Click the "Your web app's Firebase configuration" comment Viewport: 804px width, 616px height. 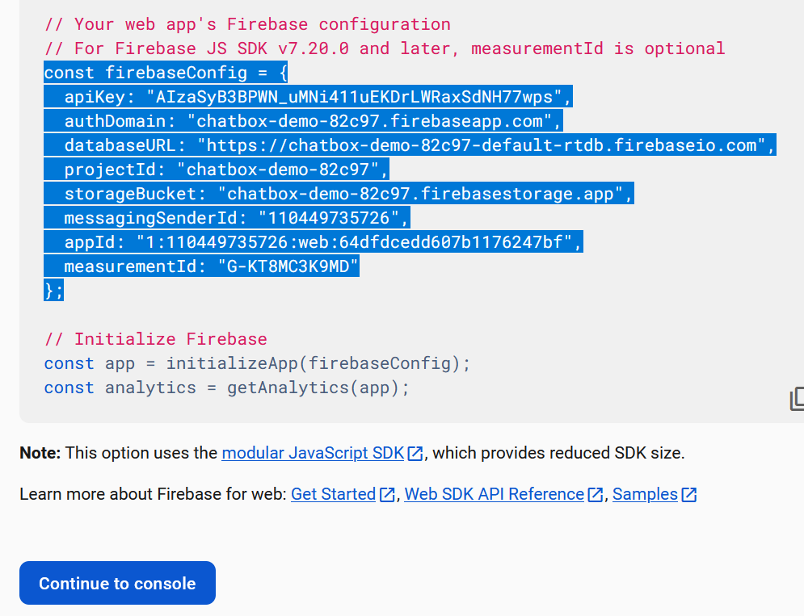247,24
